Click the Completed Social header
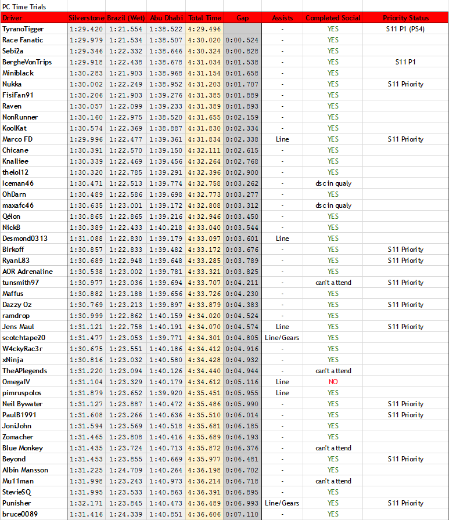Screen dimensions: 449x520 333,18
